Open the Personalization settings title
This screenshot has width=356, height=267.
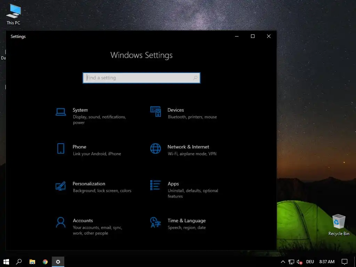(x=89, y=184)
